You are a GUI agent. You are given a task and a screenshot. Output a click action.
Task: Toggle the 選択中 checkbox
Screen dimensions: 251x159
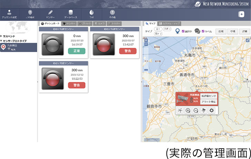point(183,31)
